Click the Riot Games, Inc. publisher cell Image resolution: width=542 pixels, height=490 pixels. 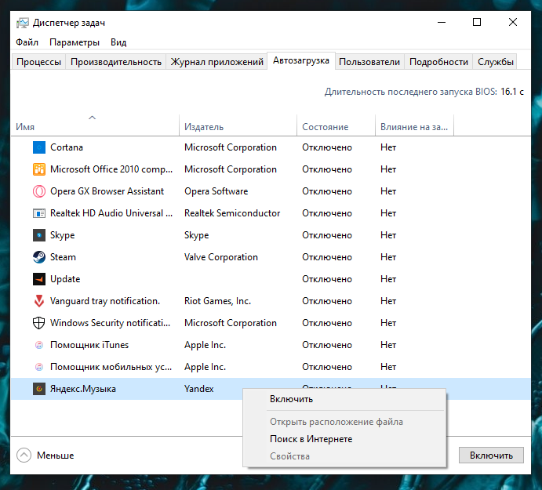click(218, 301)
